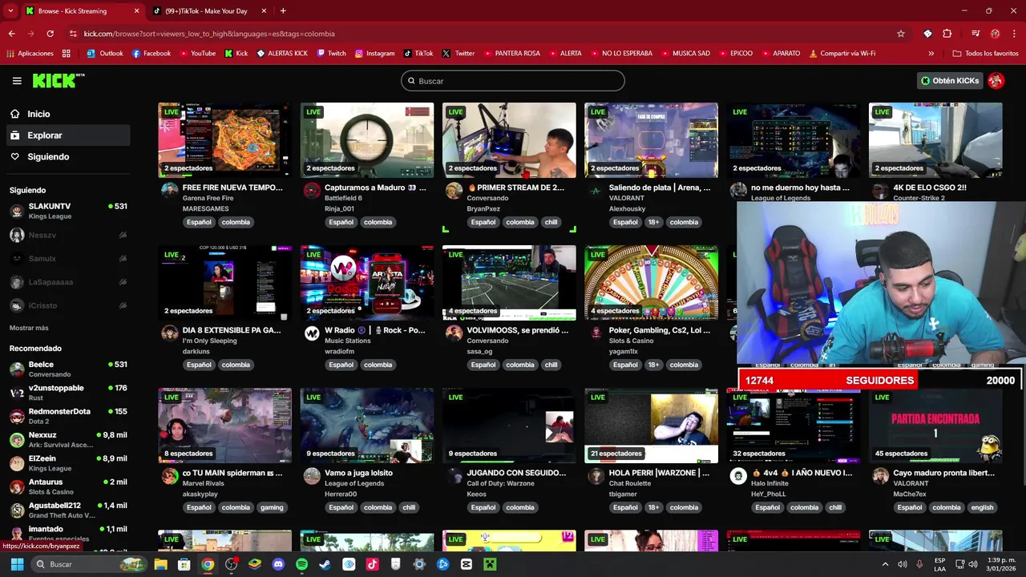
Task: Close the Browse - Kick Streaming tab
Action: click(x=136, y=11)
